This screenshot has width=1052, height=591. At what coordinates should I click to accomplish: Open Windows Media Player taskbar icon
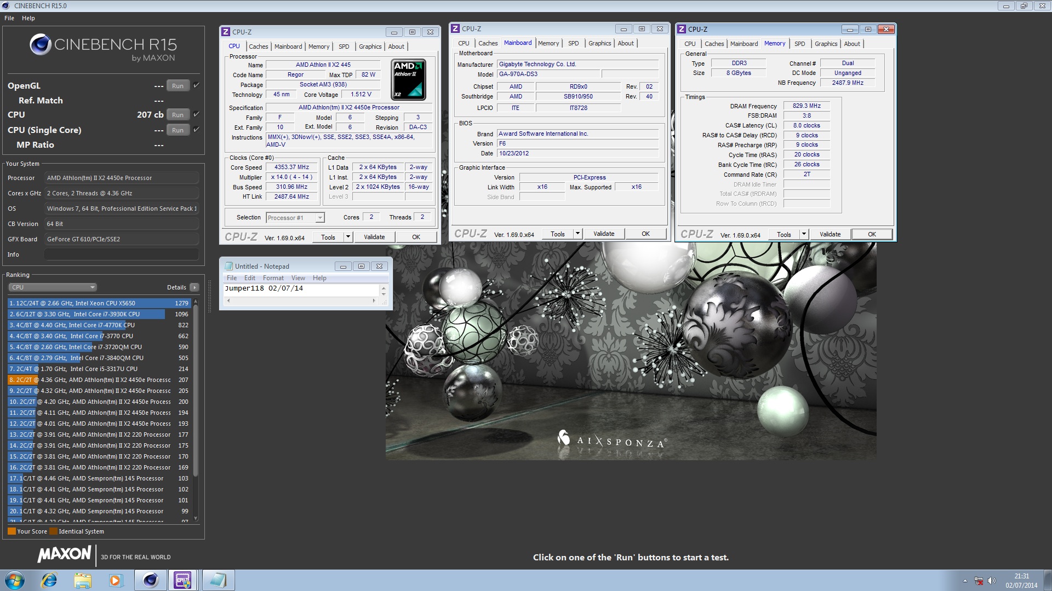coord(116,580)
